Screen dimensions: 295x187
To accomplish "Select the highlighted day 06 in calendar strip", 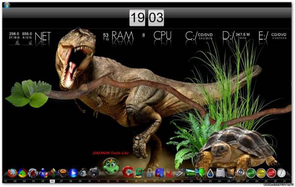I will pos(52,181).
